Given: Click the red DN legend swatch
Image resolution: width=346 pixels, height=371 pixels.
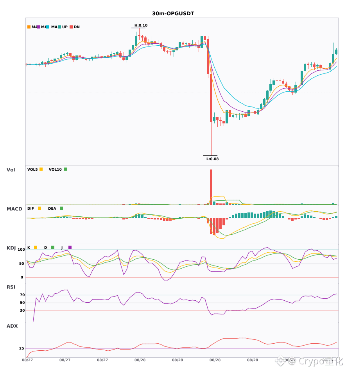Looking at the screenshot, I should [71, 27].
